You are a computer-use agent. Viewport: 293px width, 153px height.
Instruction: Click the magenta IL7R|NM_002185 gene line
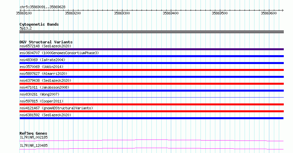coord(151,140)
